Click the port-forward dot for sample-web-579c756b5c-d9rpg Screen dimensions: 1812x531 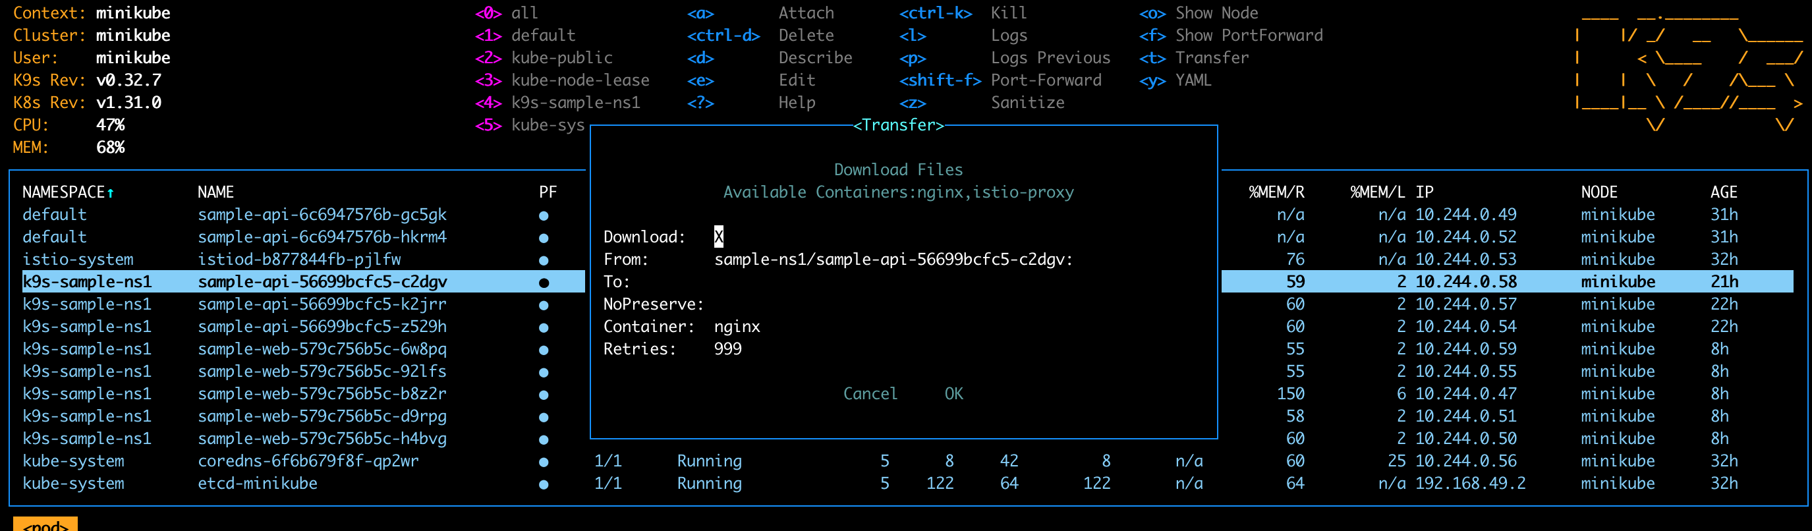click(543, 417)
